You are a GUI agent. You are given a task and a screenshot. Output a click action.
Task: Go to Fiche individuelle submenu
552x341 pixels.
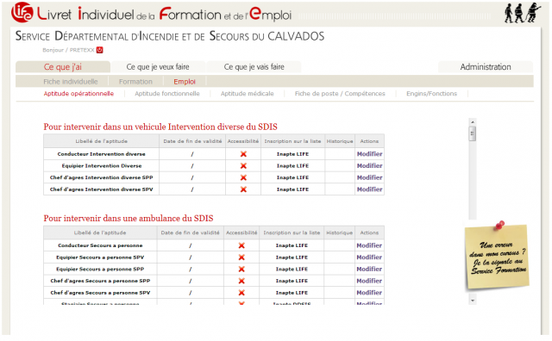(71, 82)
